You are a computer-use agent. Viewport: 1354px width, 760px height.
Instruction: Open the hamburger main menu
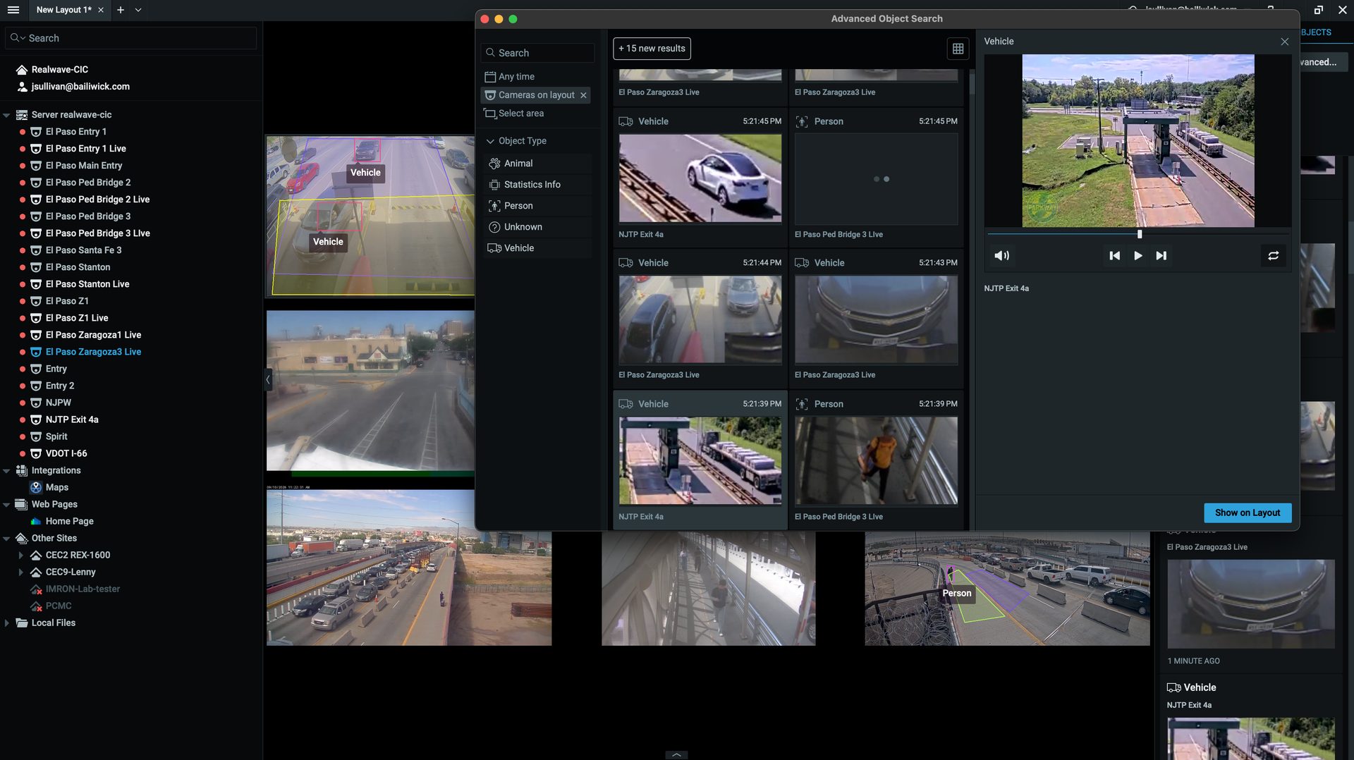pos(13,10)
